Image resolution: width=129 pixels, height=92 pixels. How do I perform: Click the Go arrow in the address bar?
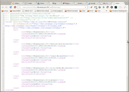pos(85,7)
